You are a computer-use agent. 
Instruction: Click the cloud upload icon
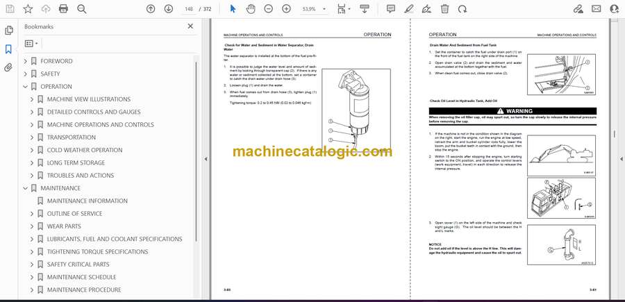coord(46,9)
